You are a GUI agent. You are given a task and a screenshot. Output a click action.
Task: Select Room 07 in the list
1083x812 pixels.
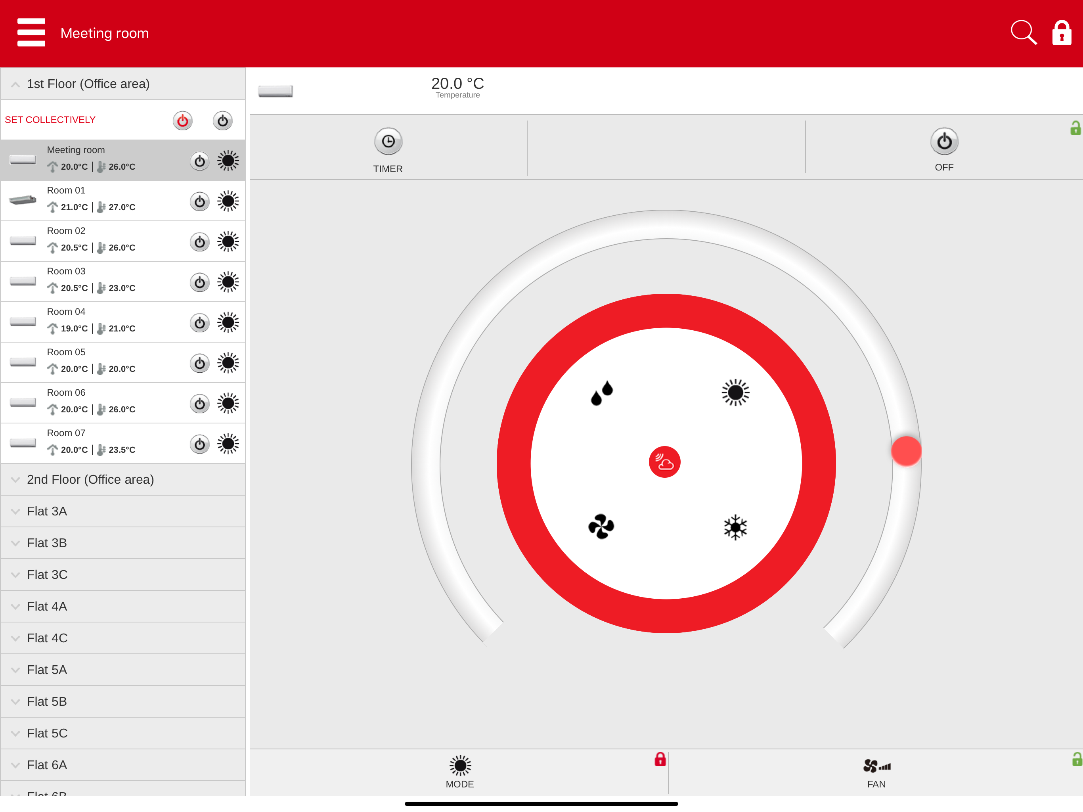click(123, 444)
